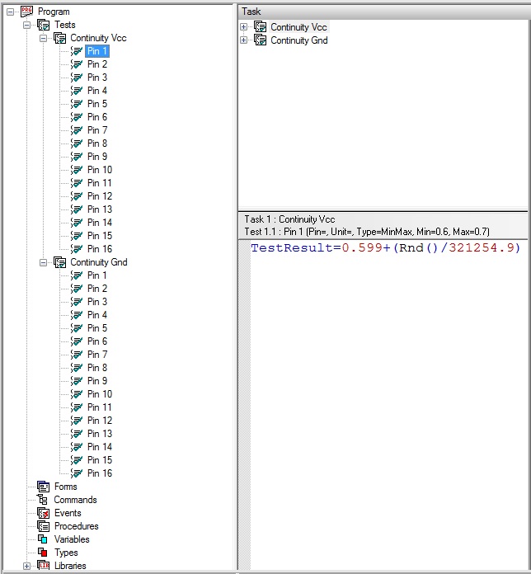Screen dimensions: 531x574
Task: Select Pin 5 under Continuity Vcc
Action: (97, 104)
